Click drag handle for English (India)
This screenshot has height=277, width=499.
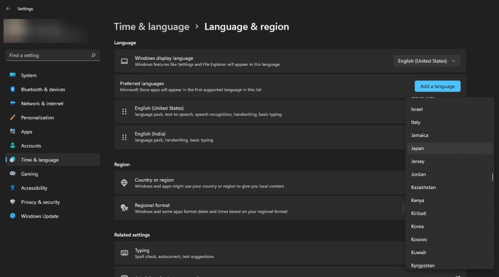coord(124,137)
